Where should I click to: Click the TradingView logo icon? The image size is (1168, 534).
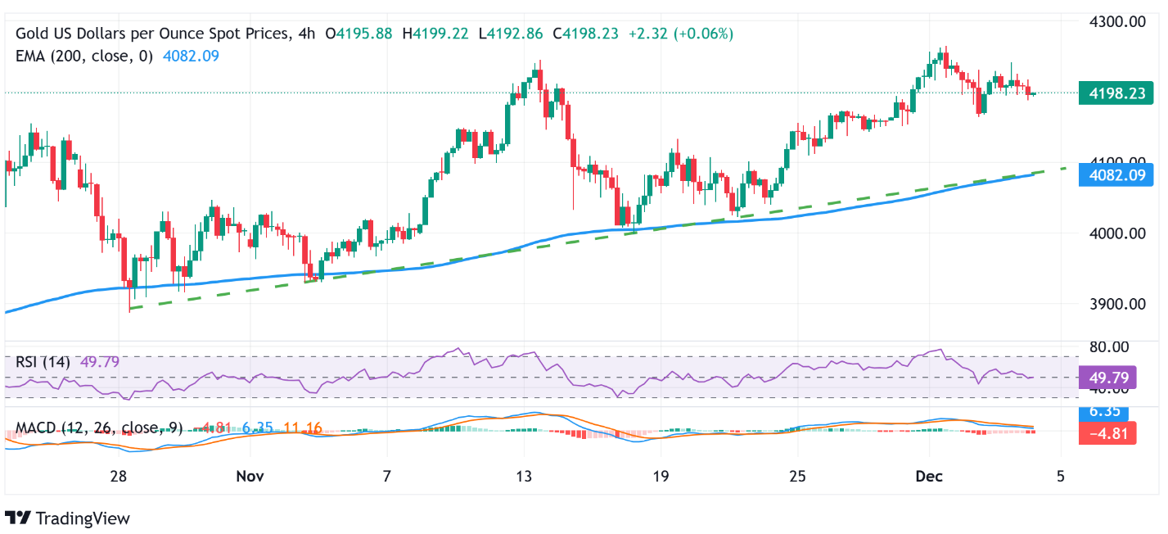pyautogui.click(x=17, y=518)
